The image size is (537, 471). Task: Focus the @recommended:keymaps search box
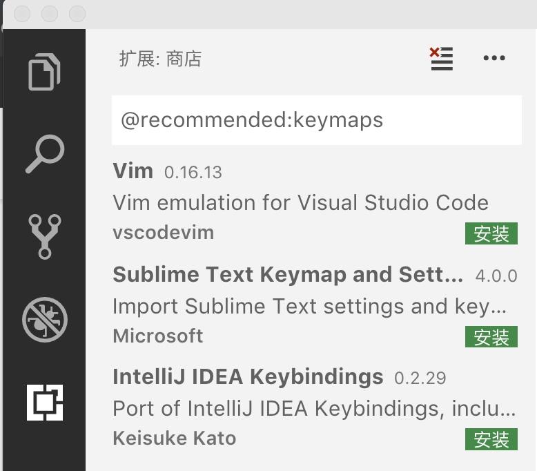[x=317, y=120]
